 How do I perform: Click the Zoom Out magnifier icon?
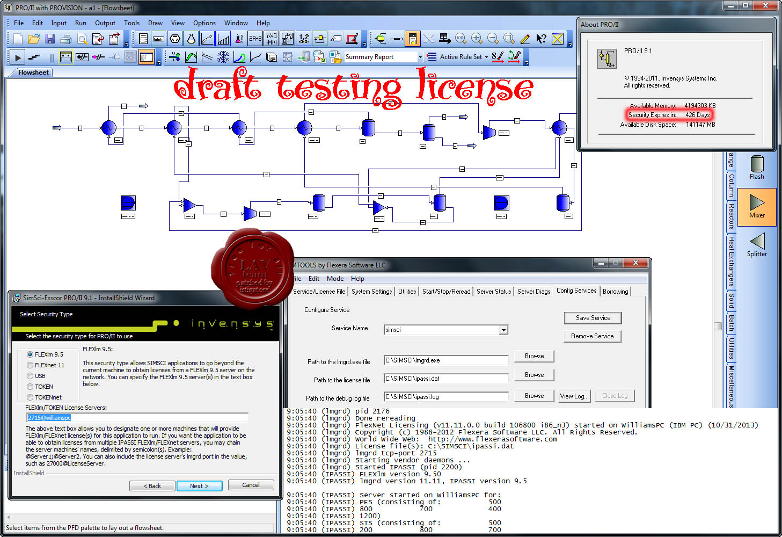click(493, 39)
